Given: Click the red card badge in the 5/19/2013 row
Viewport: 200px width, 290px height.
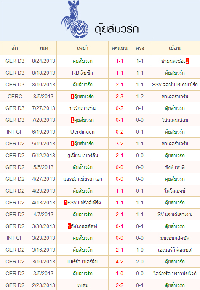Looking at the screenshot, I should [x=72, y=144].
